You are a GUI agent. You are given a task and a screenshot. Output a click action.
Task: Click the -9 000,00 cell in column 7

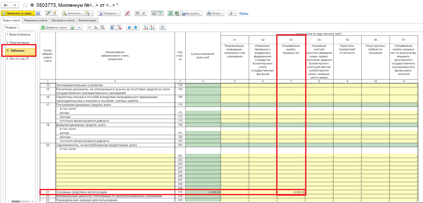point(291,192)
